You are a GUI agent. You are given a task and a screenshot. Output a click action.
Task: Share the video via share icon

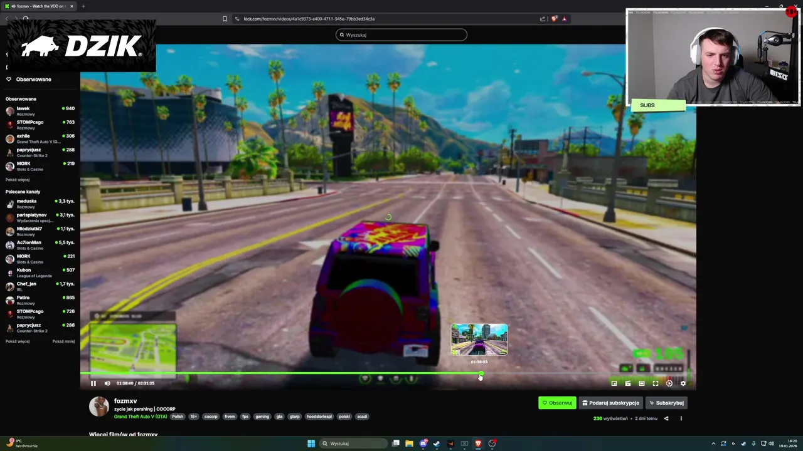tap(666, 418)
